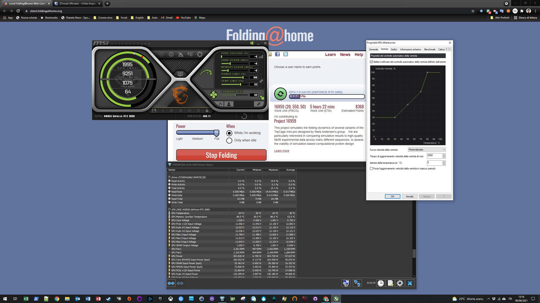Toggle fan speed sync link icon

coord(259,104)
